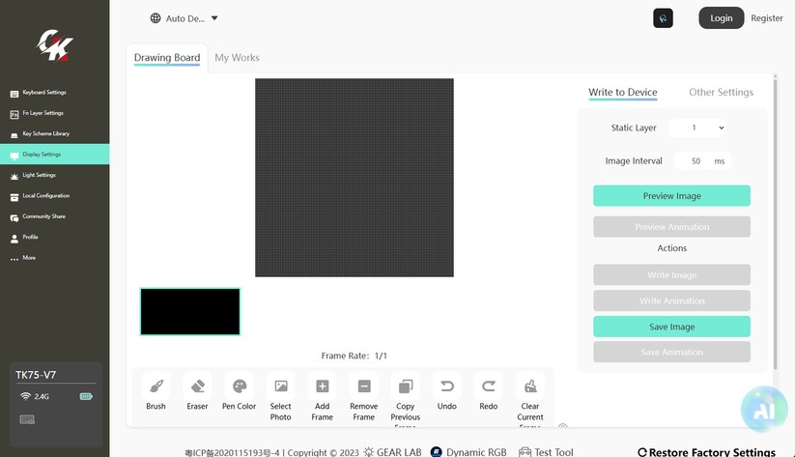Open the Static Layer dropdown

pyautogui.click(x=697, y=128)
